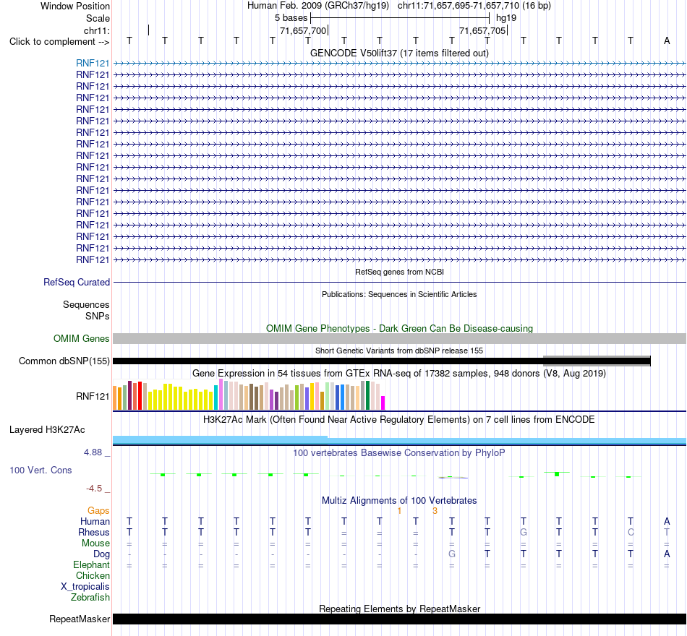The height and width of the screenshot is (636, 687).
Task: Click the light-blue H3K27Ac signal band
Action: pyautogui.click(x=400, y=441)
